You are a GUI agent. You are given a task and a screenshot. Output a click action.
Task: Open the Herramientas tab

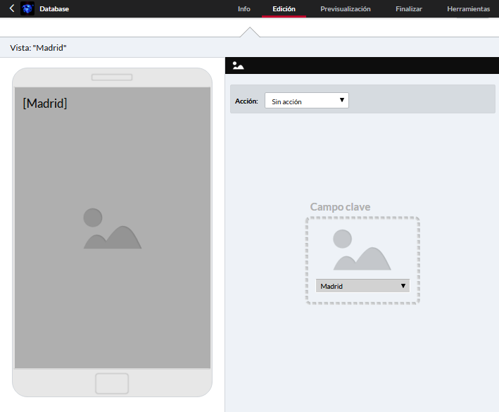(x=468, y=9)
